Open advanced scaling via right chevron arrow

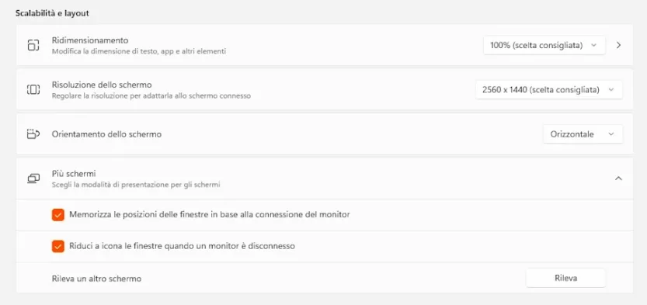tap(618, 45)
